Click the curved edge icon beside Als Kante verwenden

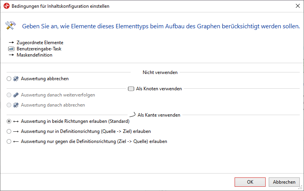coord(133,115)
